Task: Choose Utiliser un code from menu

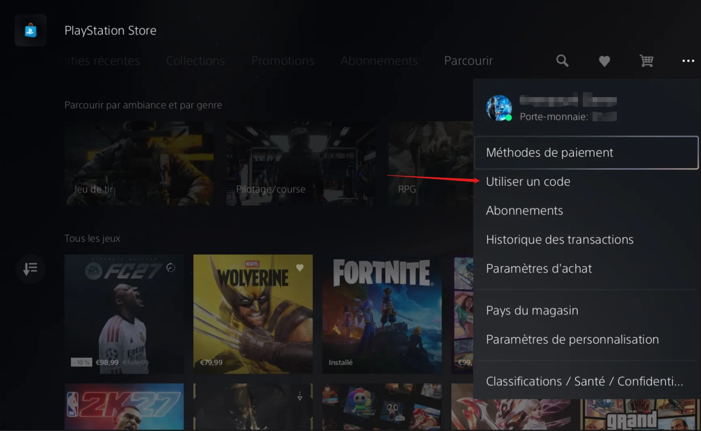Action: [x=586, y=182]
